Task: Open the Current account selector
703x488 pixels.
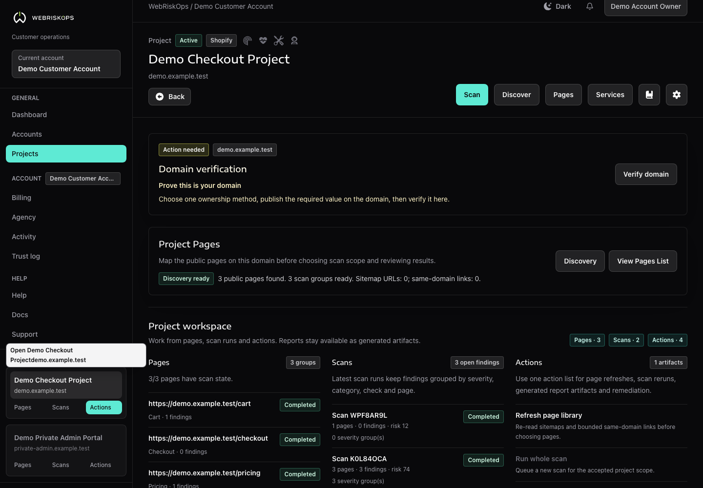Action: pos(66,64)
